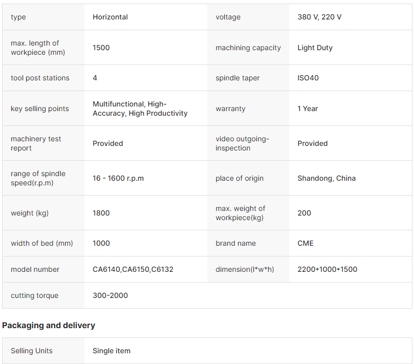Select the '380 V, 220 V' voltage value
Screen dimensions: 414x364
319,17
